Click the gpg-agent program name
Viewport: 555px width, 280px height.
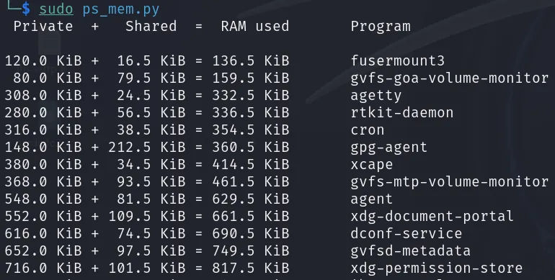click(389, 148)
